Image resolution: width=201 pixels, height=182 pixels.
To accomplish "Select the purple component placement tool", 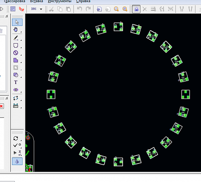I will point(16,90).
